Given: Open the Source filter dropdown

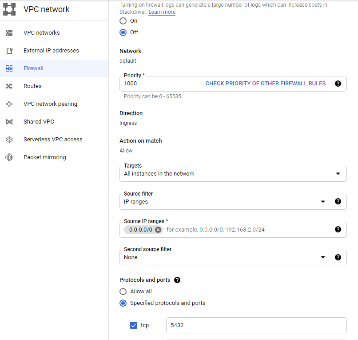Looking at the screenshot, I should (x=322, y=202).
